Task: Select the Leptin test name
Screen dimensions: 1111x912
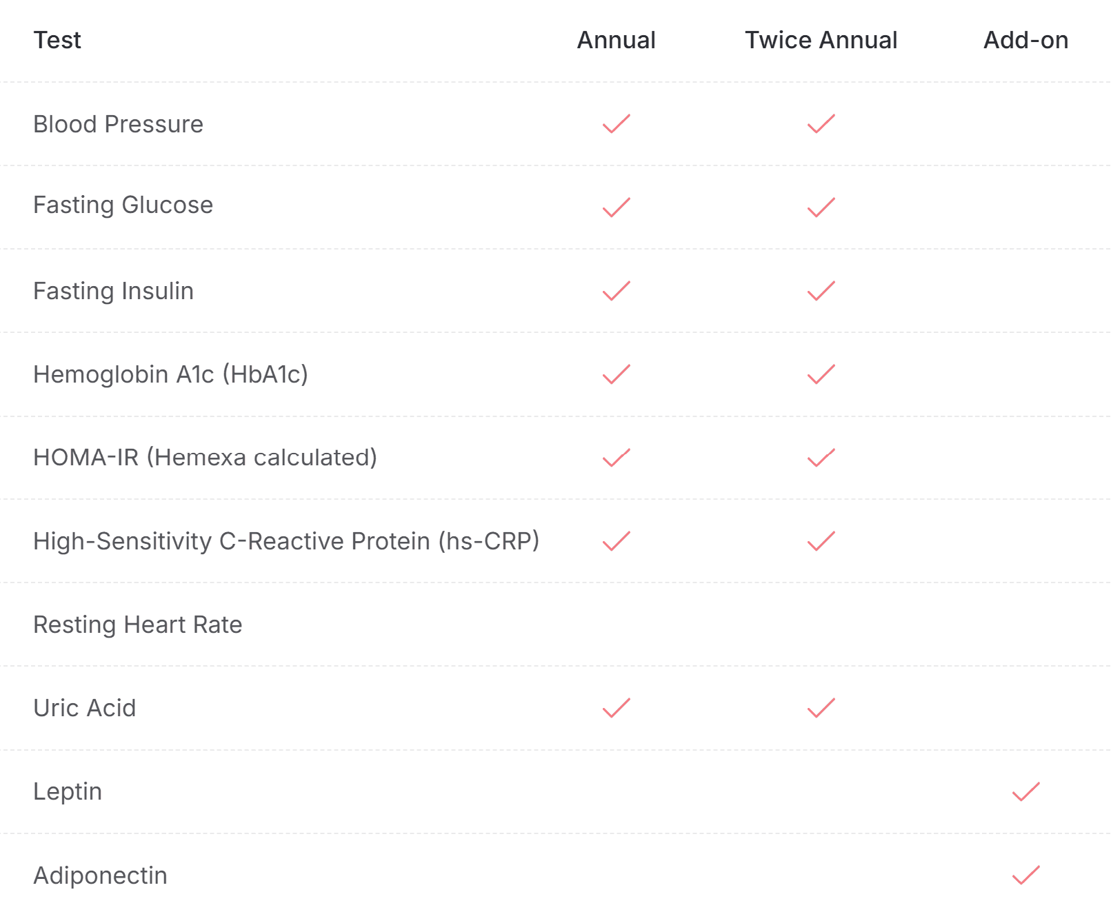Action: point(68,791)
